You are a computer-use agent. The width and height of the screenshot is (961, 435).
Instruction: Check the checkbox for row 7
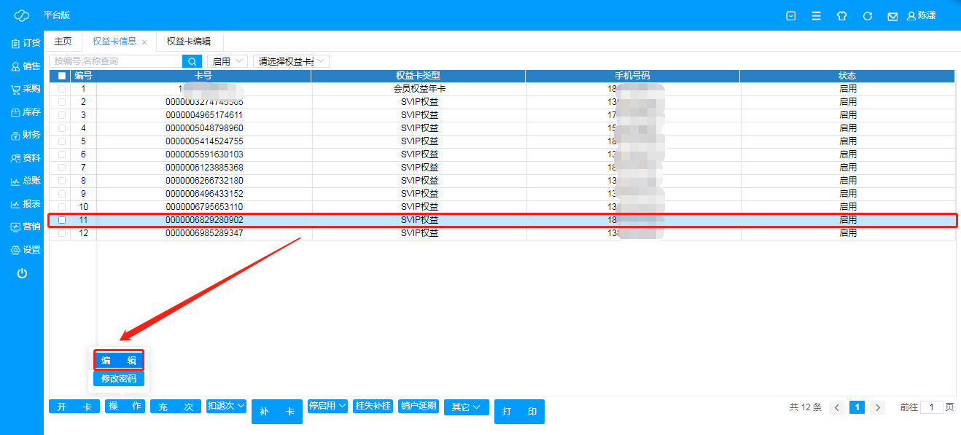click(x=62, y=168)
